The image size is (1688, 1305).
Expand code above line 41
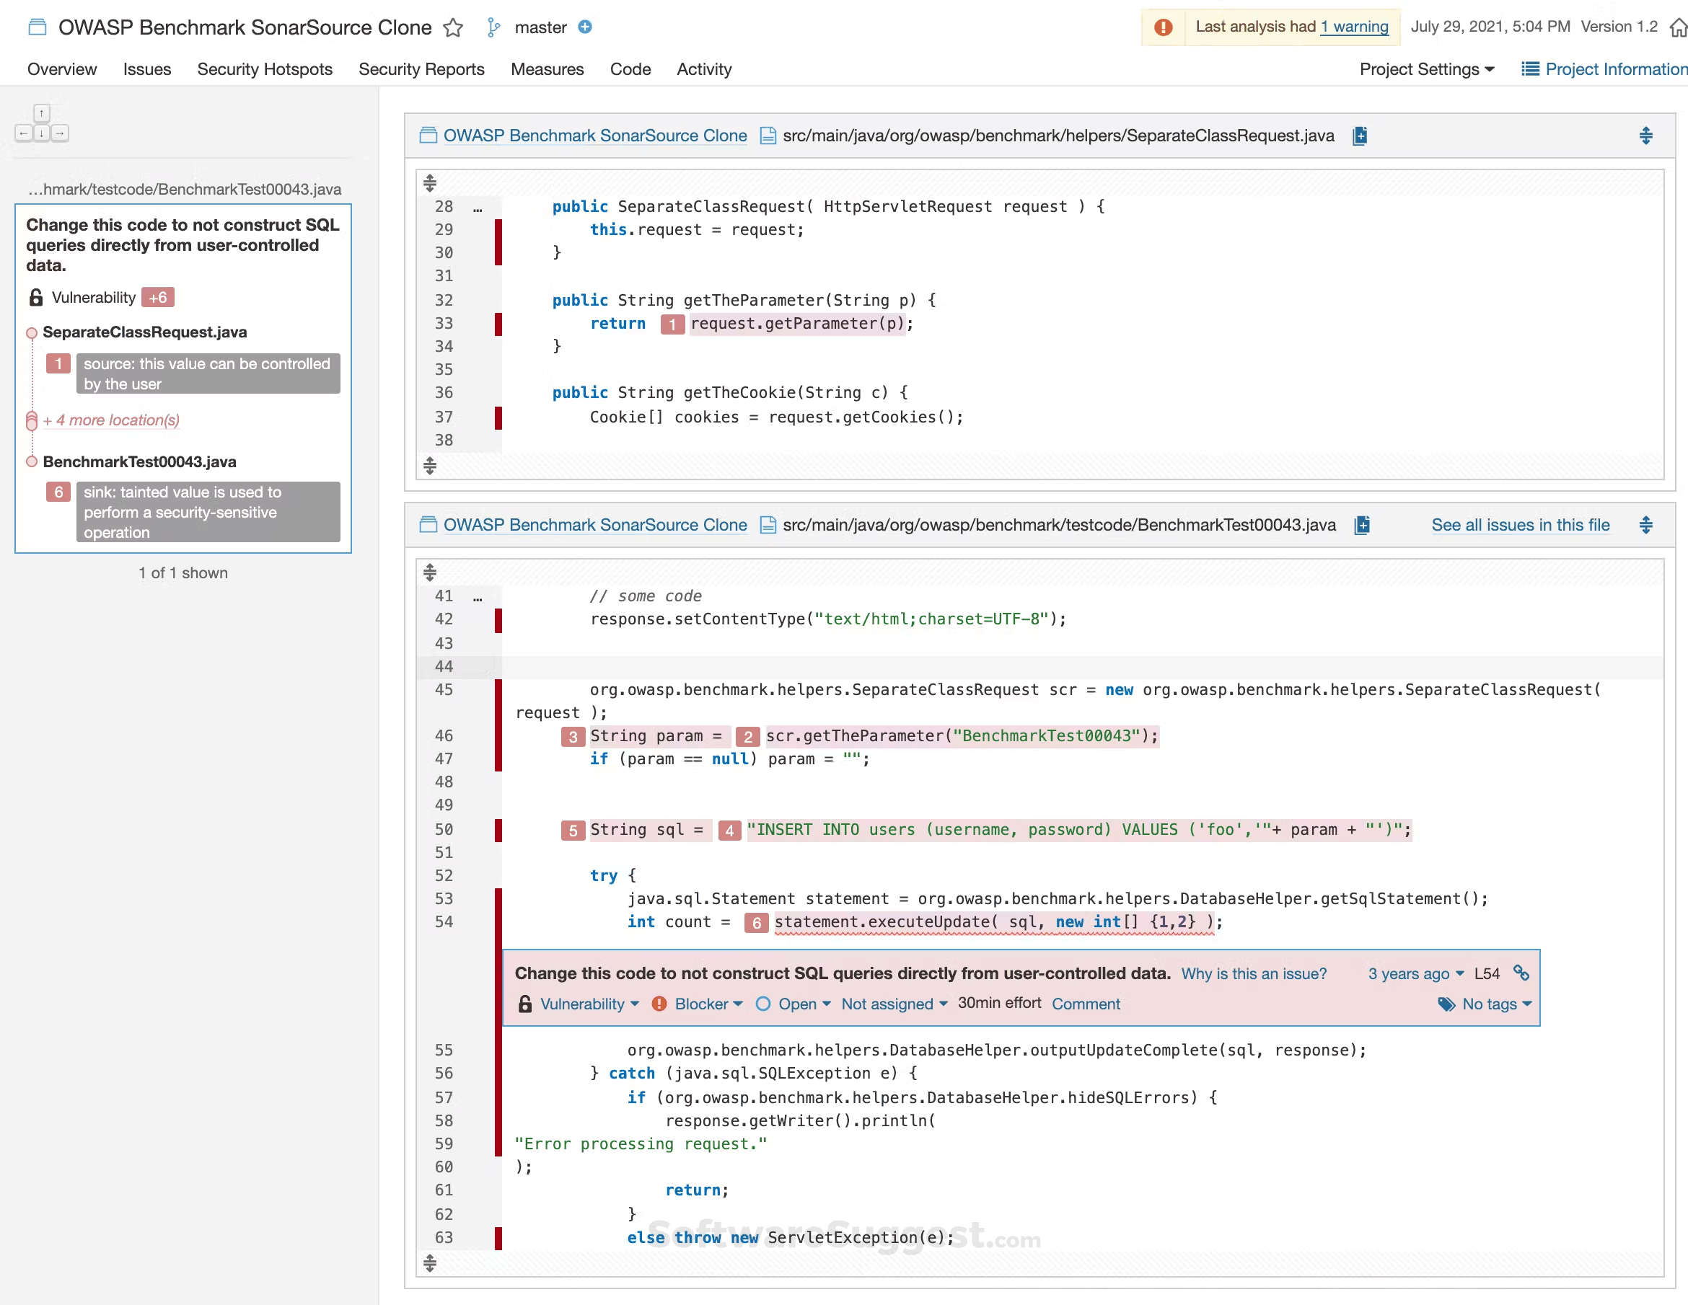point(431,572)
